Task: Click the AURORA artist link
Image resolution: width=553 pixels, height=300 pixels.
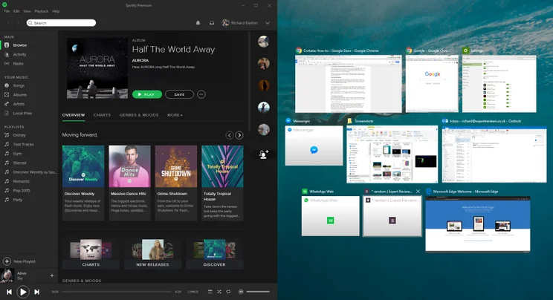Action: click(x=140, y=60)
